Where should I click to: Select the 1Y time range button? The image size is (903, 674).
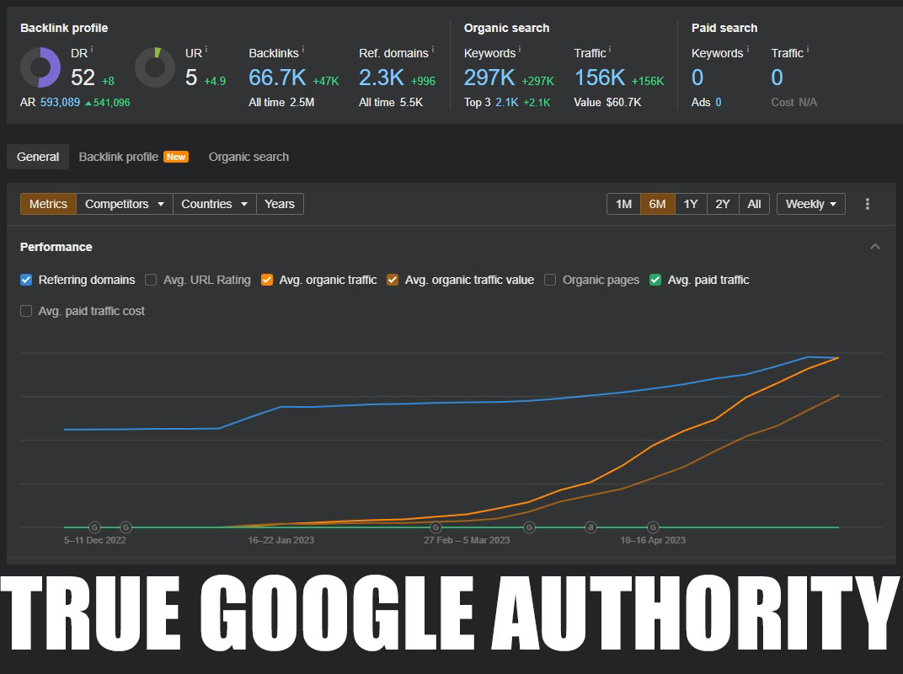[x=691, y=204]
